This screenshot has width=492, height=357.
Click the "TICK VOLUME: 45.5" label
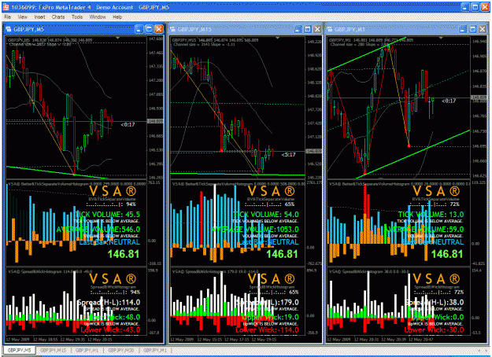(x=107, y=215)
